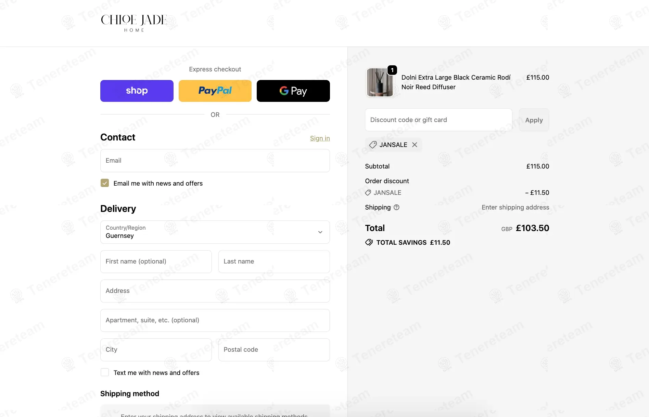The image size is (649, 417).
Task: Uncheck Email me with news and offers
Action: [x=105, y=183]
